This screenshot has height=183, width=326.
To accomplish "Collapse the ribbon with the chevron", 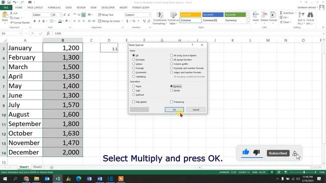I will tap(323, 27).
